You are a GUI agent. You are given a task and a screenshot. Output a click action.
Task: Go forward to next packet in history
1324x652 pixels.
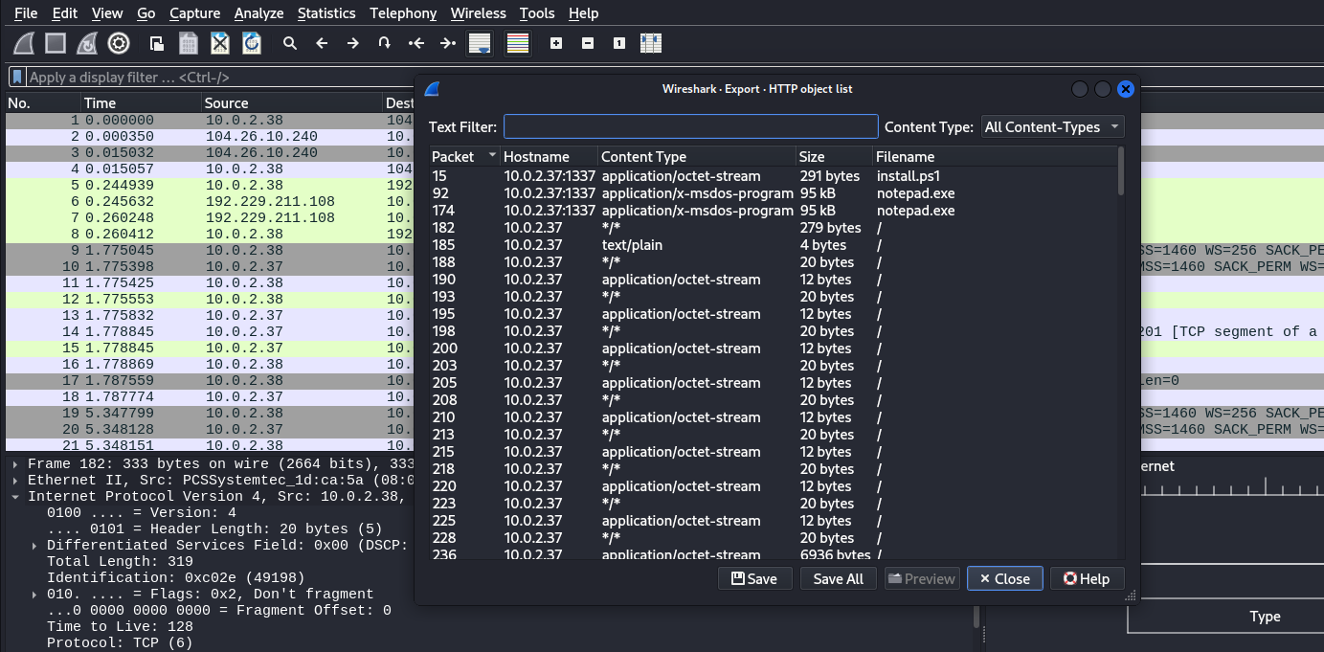click(353, 43)
